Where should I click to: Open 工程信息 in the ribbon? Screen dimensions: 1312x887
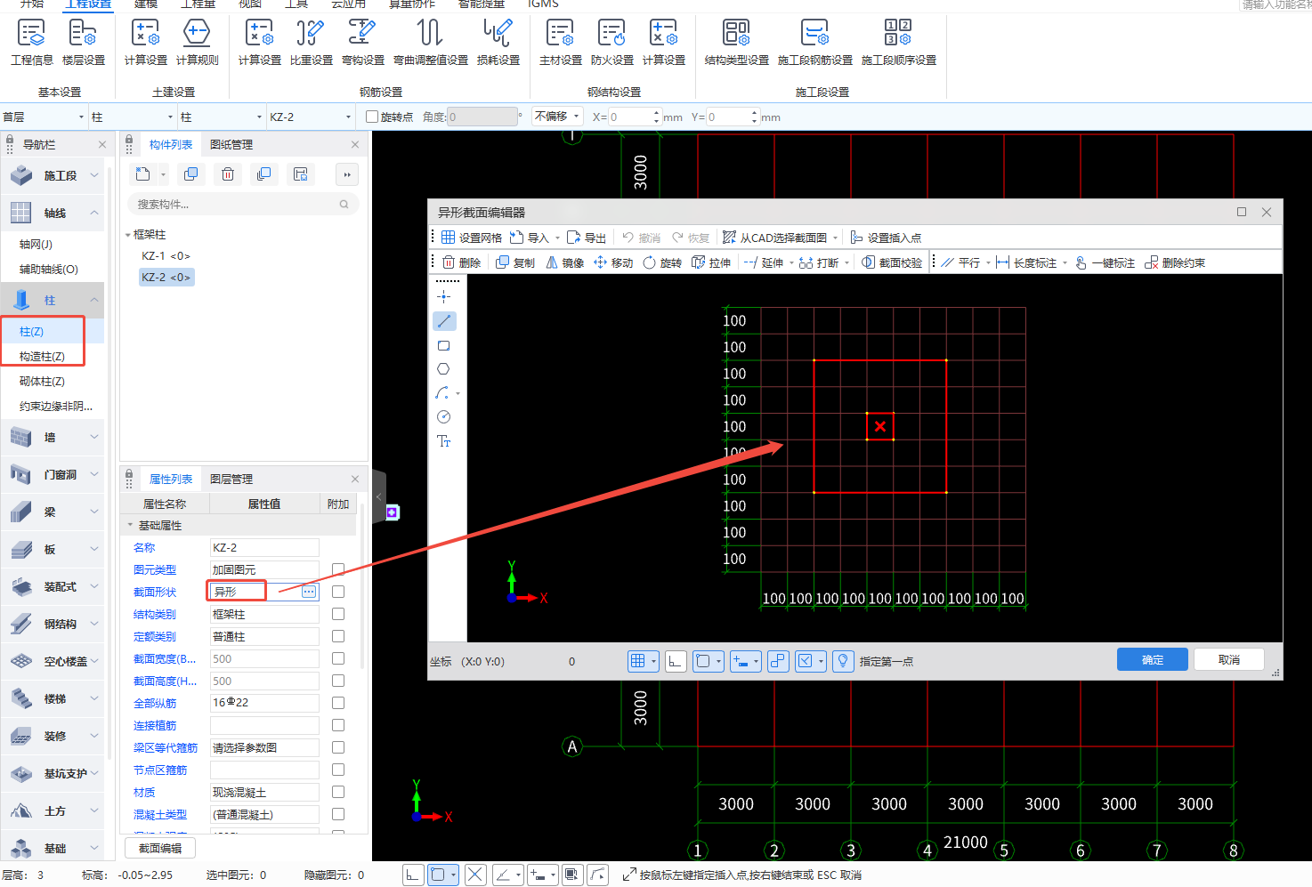coord(32,43)
